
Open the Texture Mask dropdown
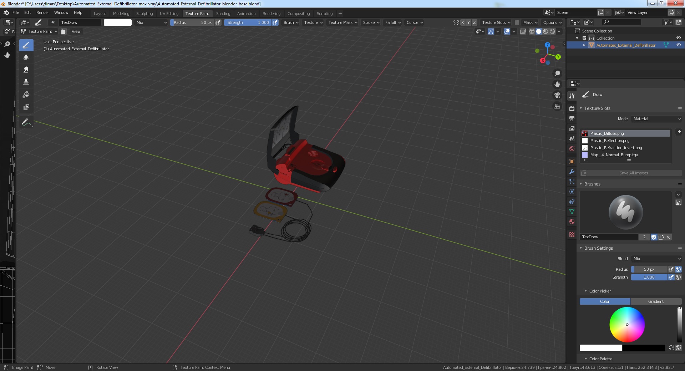[342, 22]
